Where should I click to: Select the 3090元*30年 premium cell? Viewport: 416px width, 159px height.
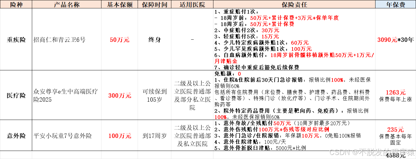[396, 40]
